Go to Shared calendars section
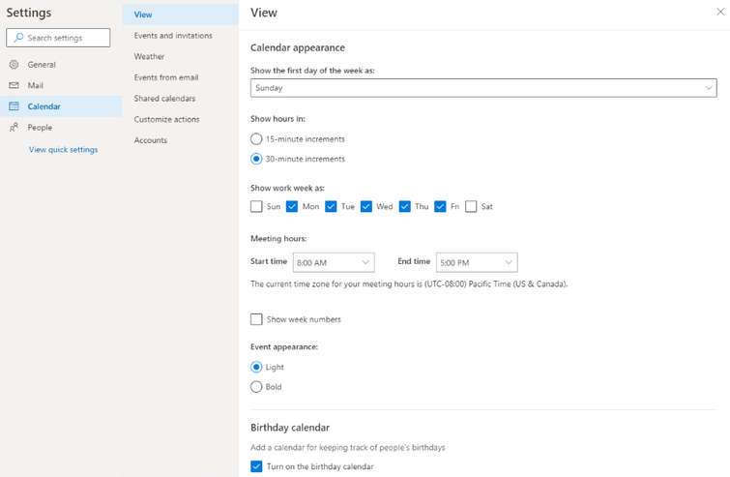The height and width of the screenshot is (477, 730). tap(164, 99)
